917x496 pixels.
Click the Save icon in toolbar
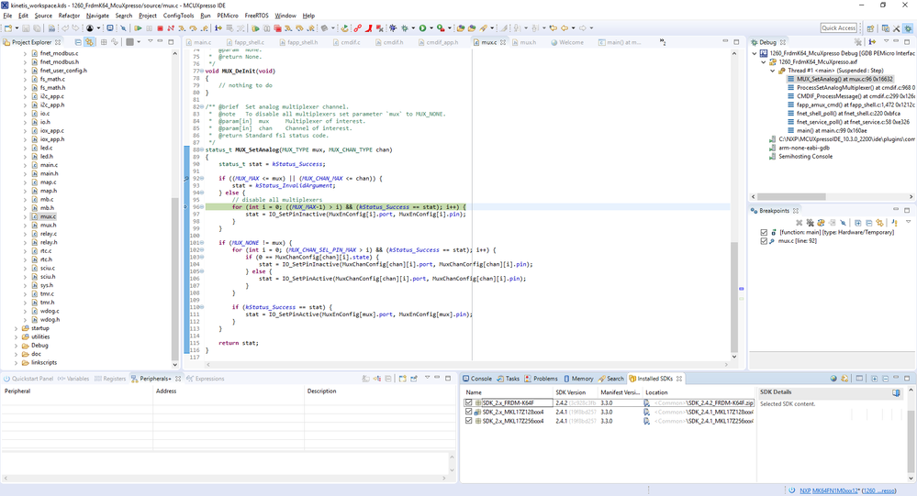(x=25, y=28)
